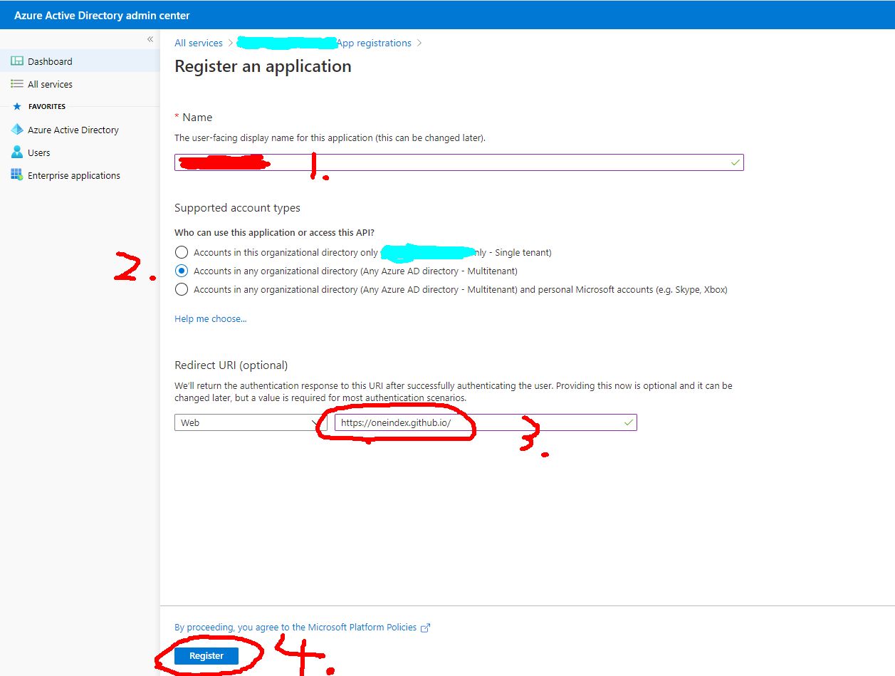Screen dimensions: 895x676
Task: Open the Help me choose link
Action: (x=211, y=318)
